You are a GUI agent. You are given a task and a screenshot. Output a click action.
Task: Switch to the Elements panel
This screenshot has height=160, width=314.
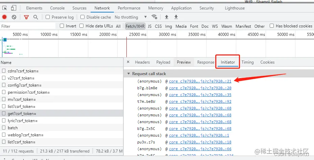(34, 8)
